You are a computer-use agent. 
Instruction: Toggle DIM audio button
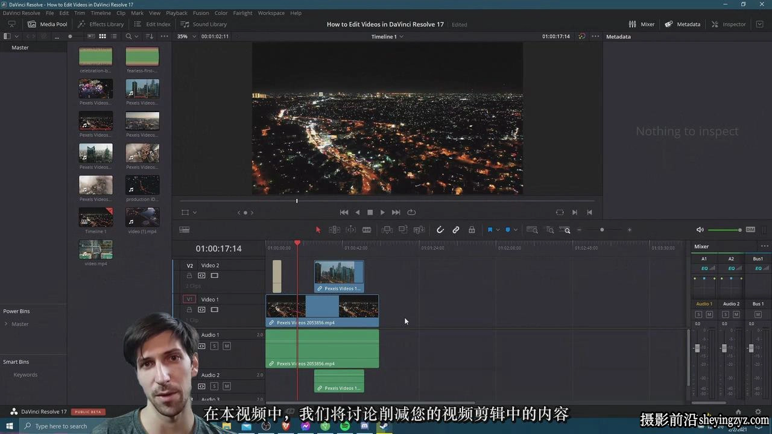(x=750, y=230)
